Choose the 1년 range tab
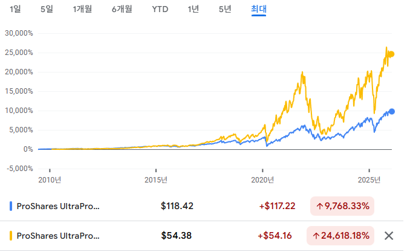This screenshot has width=413, height=252. tap(193, 9)
